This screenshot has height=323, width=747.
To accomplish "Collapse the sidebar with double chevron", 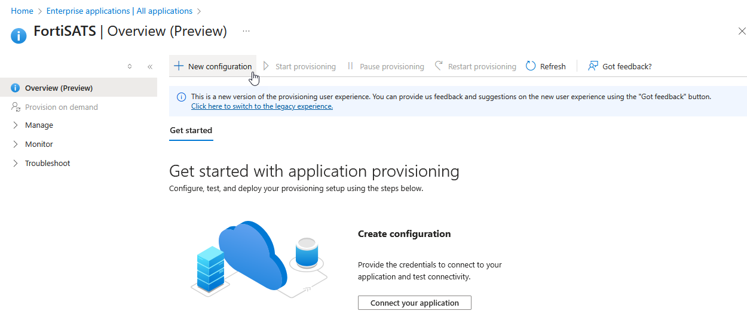I will coord(150,67).
